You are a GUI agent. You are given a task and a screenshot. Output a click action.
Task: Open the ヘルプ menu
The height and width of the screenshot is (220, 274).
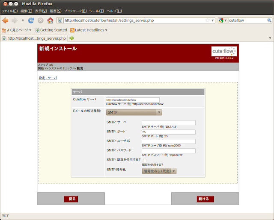tap(114, 11)
